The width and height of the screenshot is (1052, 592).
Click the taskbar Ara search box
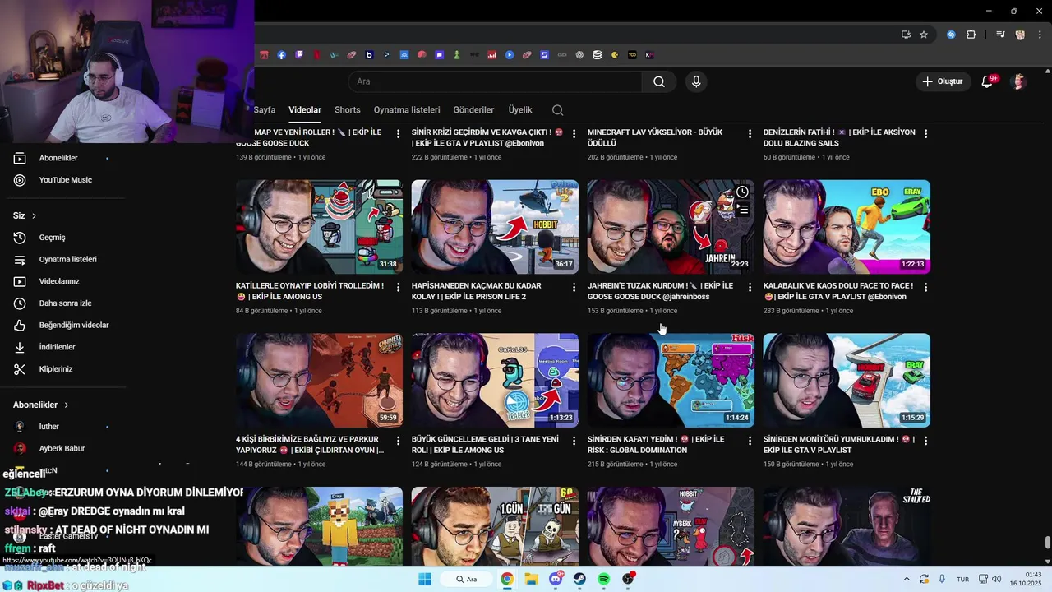coord(467,579)
